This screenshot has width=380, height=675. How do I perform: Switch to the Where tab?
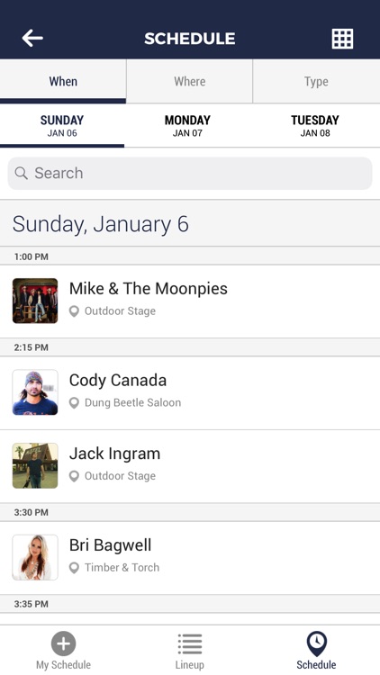(x=190, y=81)
